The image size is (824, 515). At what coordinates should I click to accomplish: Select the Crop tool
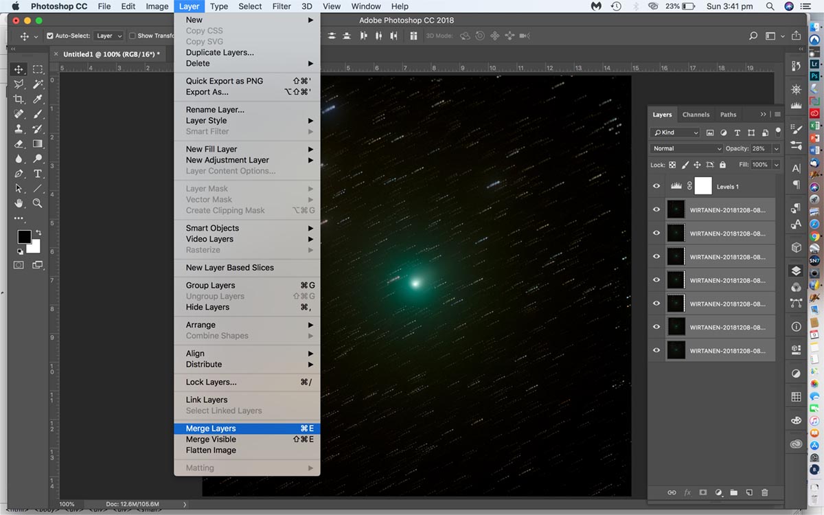[19, 99]
